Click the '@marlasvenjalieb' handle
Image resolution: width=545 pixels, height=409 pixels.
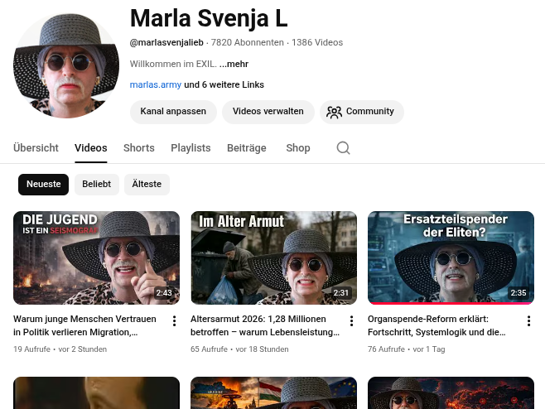[x=166, y=43]
